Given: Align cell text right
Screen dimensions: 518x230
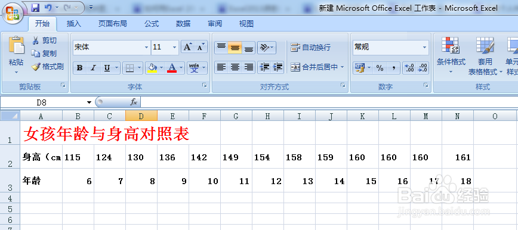Looking at the screenshot, I should pos(249,67).
